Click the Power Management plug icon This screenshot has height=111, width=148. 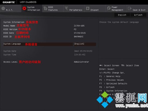109,8
